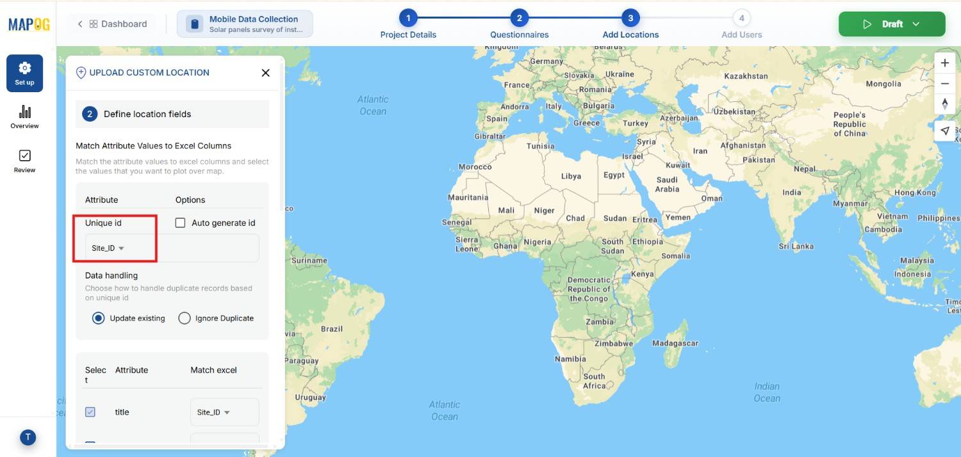961x457 pixels.
Task: Reset map compass orientation
Action: click(x=944, y=104)
